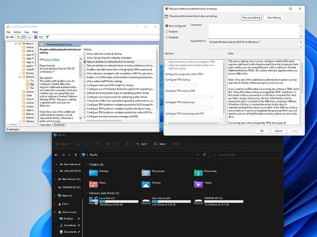317x237 pixels.
Task: Click the back arrow in Group Policy Editor toolbar
Action: (8, 37)
